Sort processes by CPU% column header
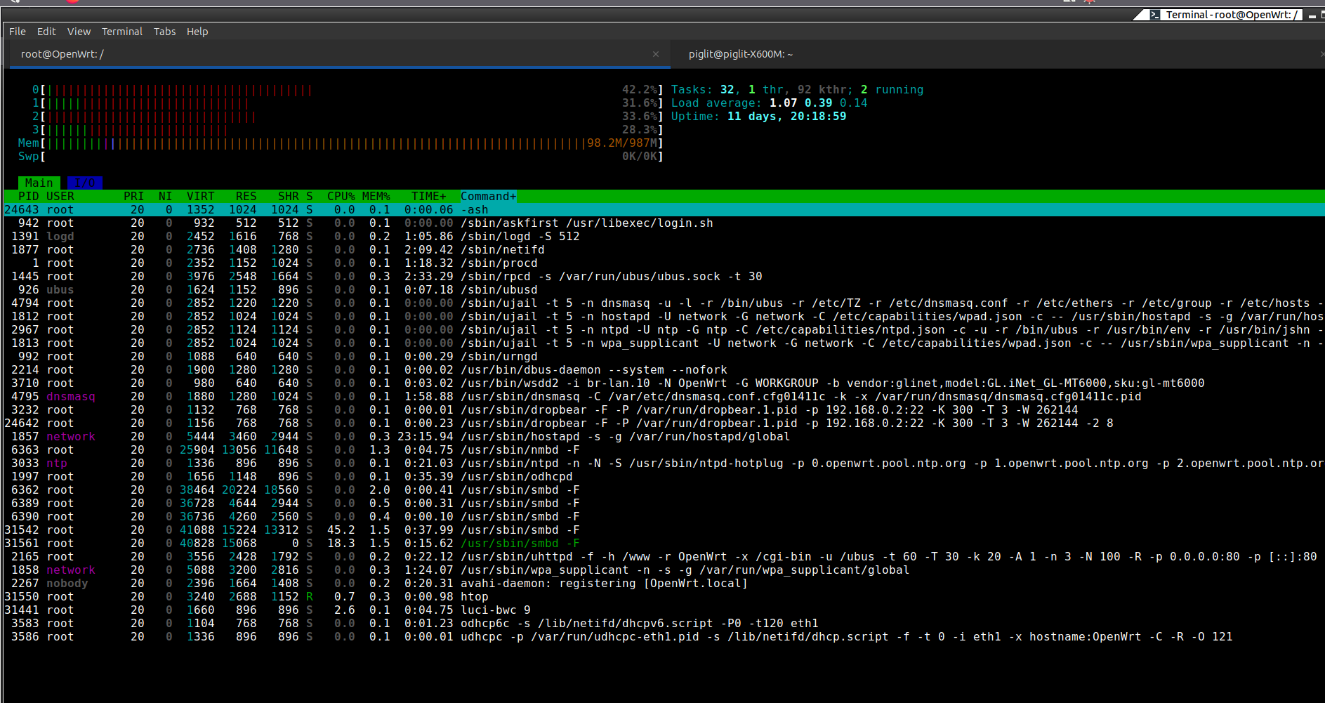The width and height of the screenshot is (1325, 703). (x=341, y=197)
